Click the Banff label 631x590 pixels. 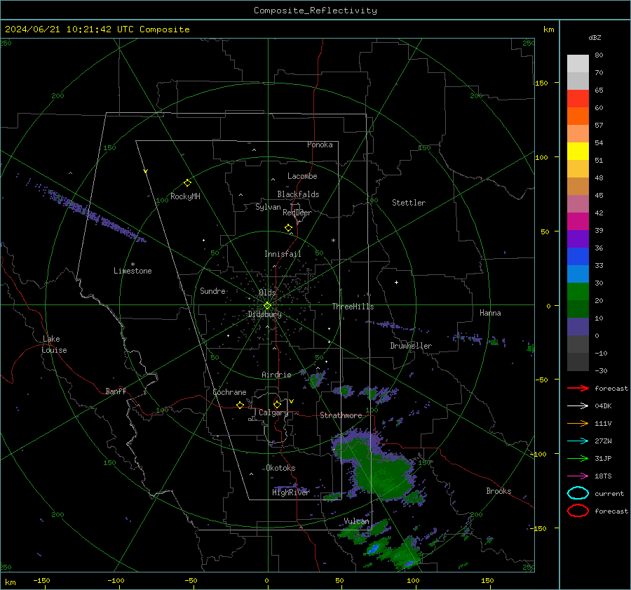(x=116, y=391)
